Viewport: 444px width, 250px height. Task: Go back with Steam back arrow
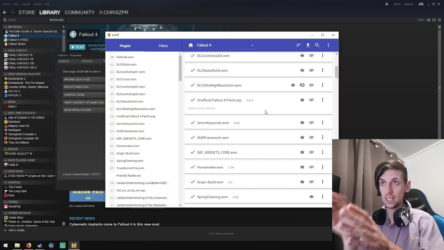point(5,12)
